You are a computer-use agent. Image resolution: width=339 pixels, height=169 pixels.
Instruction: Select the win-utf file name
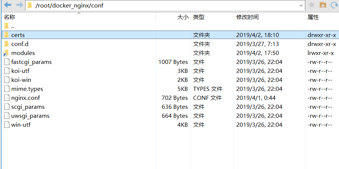click(x=21, y=125)
